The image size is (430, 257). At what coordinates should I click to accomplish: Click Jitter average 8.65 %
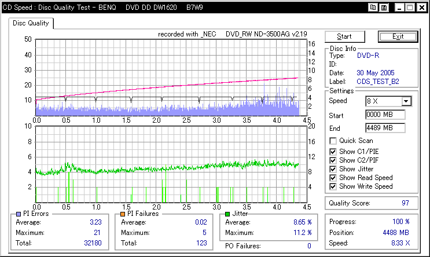(x=303, y=222)
